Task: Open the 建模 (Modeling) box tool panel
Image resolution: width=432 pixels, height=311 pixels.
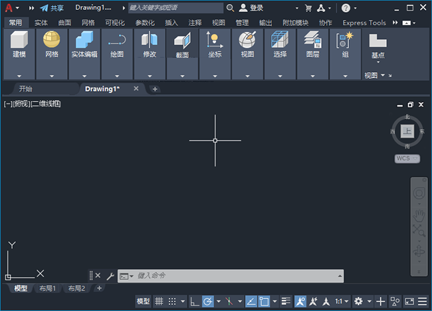Action: pyautogui.click(x=19, y=41)
